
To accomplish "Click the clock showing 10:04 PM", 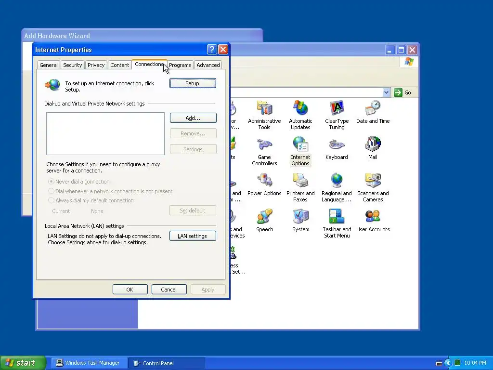I will pyautogui.click(x=475, y=363).
